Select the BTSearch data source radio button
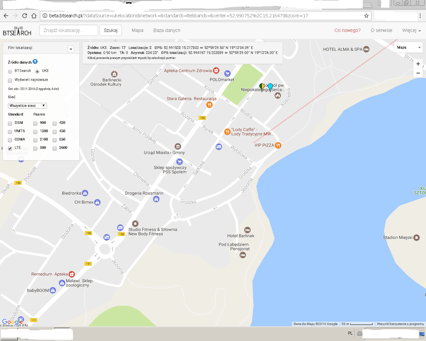 pos(10,71)
